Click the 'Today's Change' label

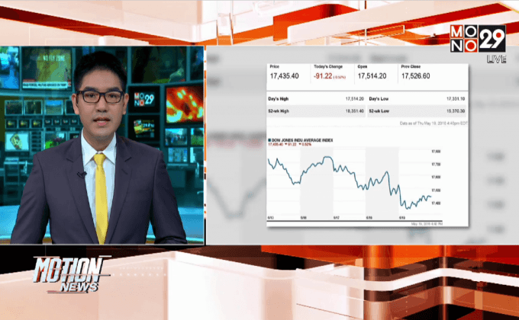click(328, 66)
